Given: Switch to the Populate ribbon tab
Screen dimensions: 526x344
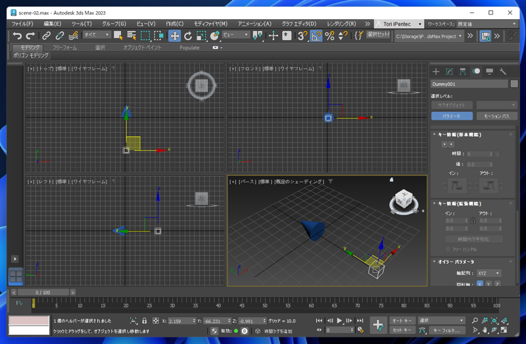Looking at the screenshot, I should [x=189, y=47].
